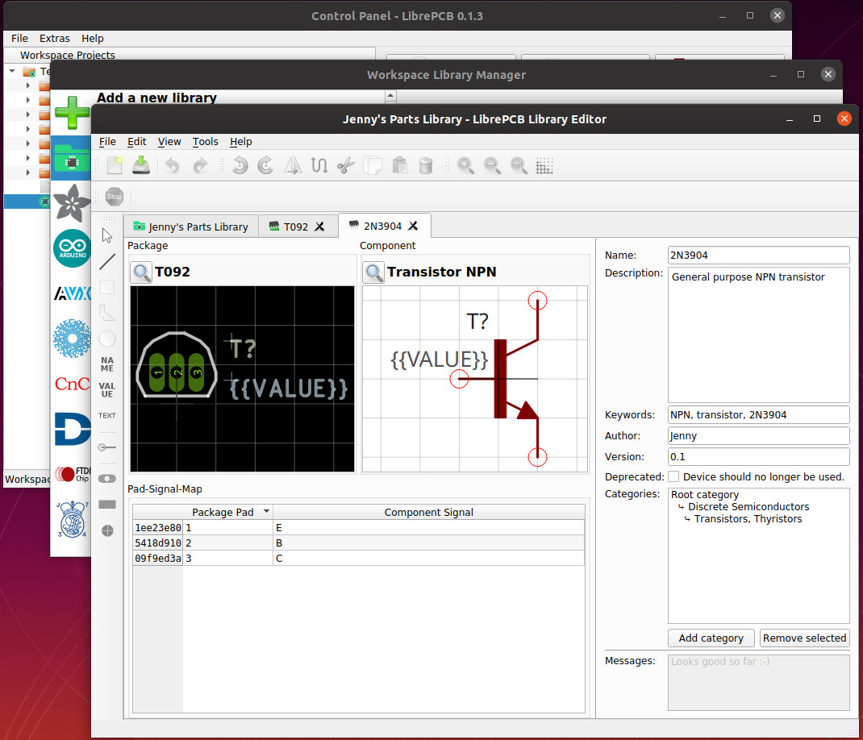
Task: Click into the Keywords input field
Action: pos(758,414)
